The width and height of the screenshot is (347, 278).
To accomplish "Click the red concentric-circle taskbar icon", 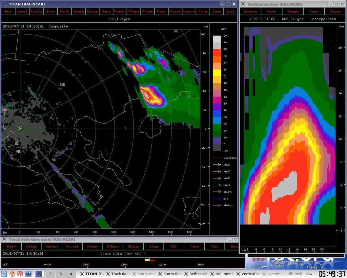I will pos(20,274).
